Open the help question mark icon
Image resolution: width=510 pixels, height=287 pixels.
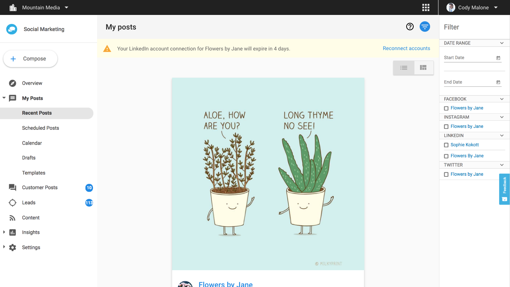click(410, 27)
